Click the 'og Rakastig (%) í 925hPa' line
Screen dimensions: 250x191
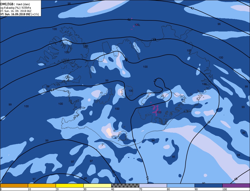click(15, 8)
